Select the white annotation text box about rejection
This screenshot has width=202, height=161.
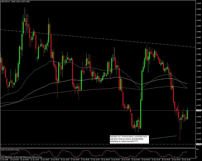(x=129, y=139)
